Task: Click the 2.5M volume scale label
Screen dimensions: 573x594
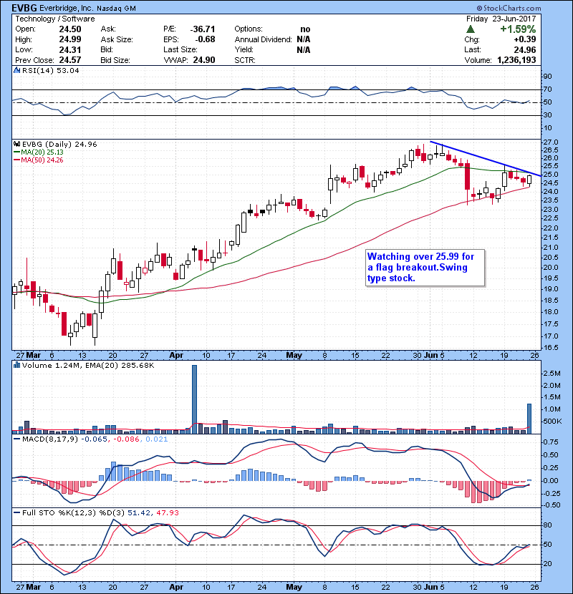Action: coord(552,373)
